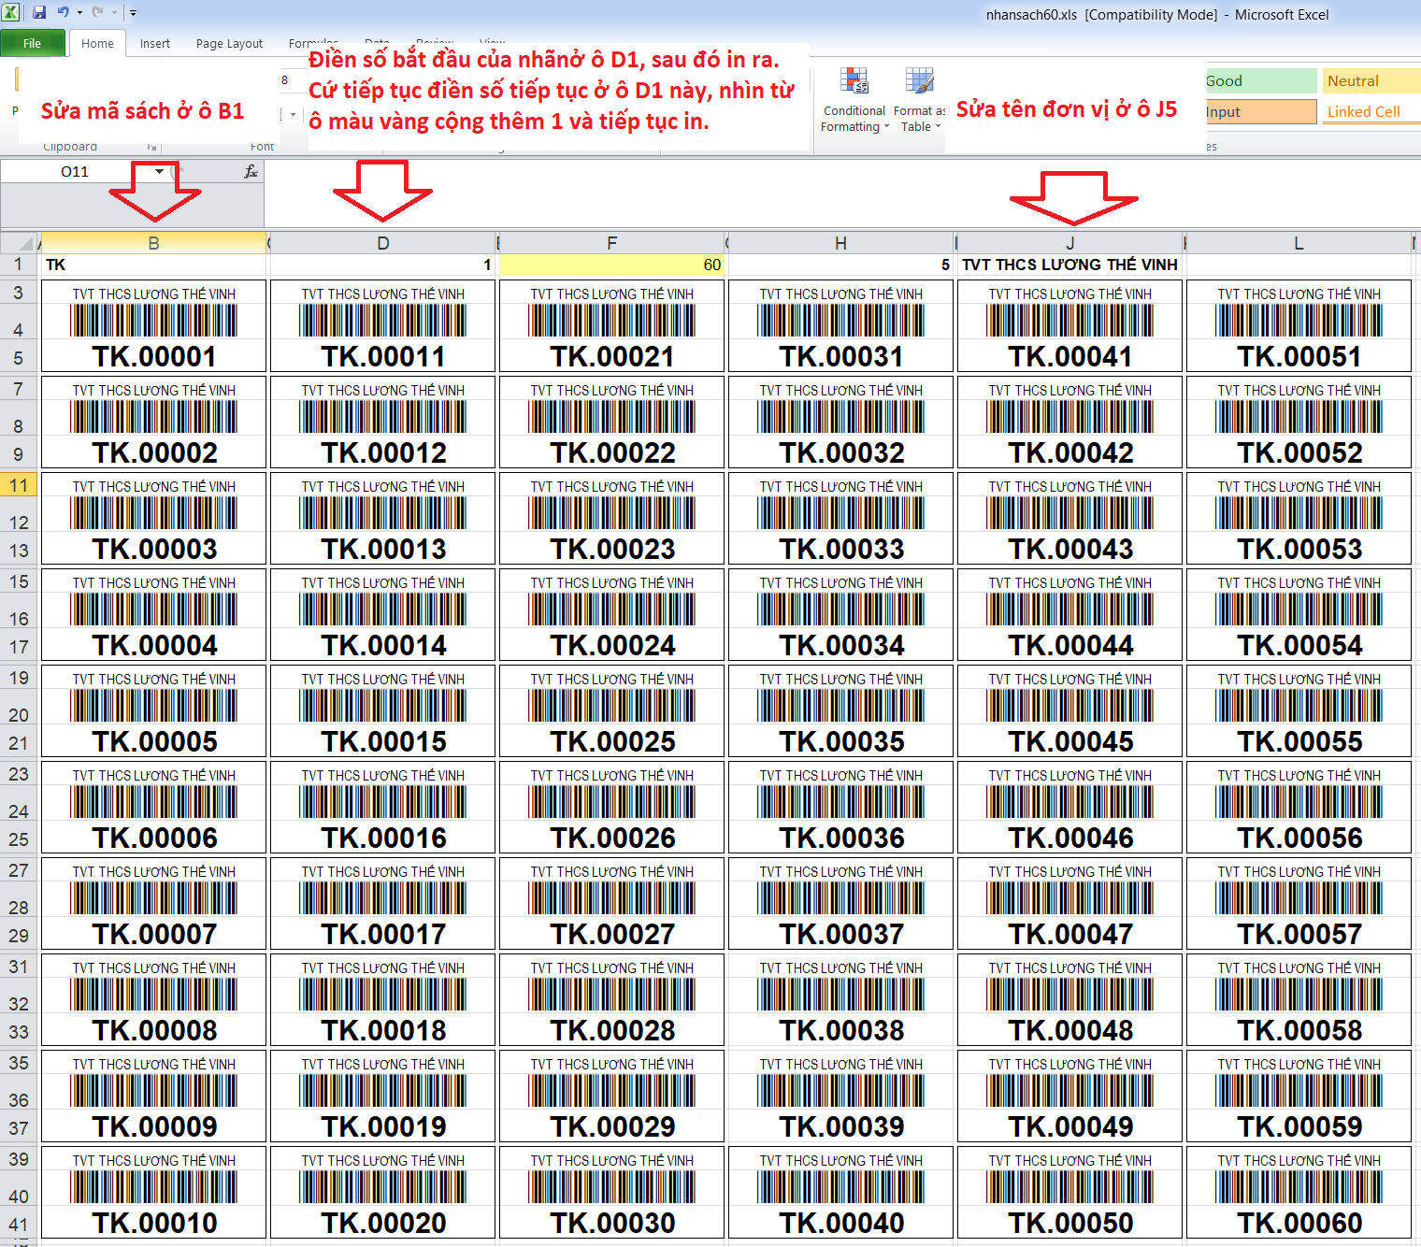Select cell B1 containing TK
The image size is (1421, 1247).
click(x=153, y=265)
